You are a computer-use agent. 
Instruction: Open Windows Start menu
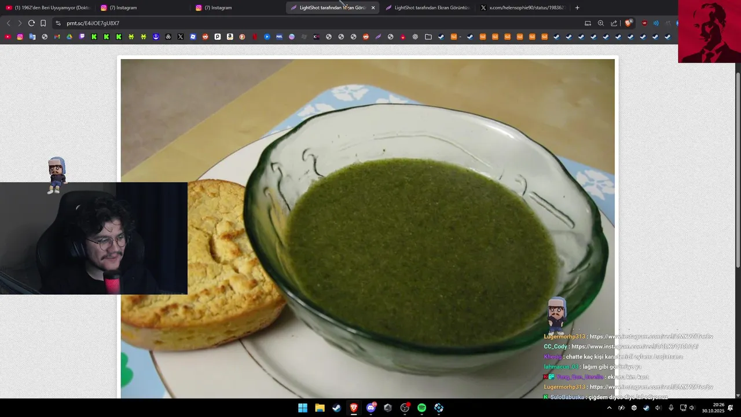303,408
